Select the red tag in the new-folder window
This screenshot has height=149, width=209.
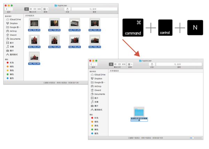coord(95,118)
